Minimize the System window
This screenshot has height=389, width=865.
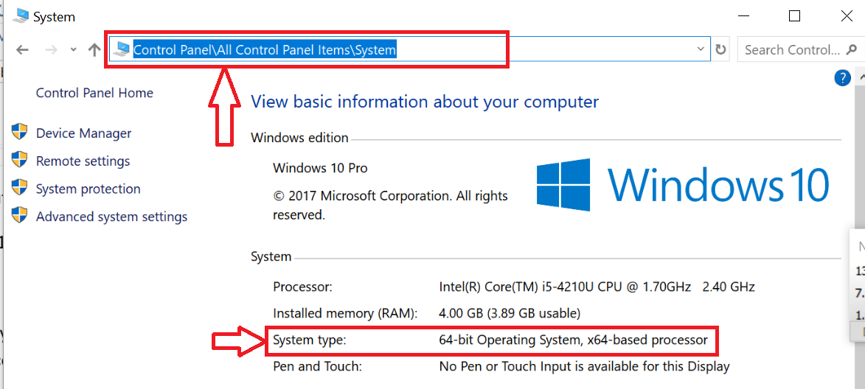coord(743,16)
